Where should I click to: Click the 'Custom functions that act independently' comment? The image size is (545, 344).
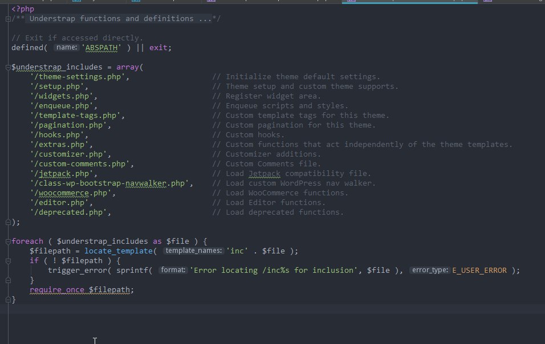click(x=314, y=145)
